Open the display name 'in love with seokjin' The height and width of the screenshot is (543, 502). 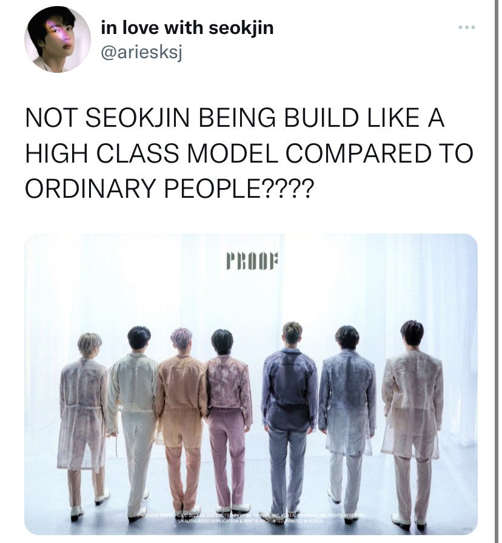click(x=187, y=27)
